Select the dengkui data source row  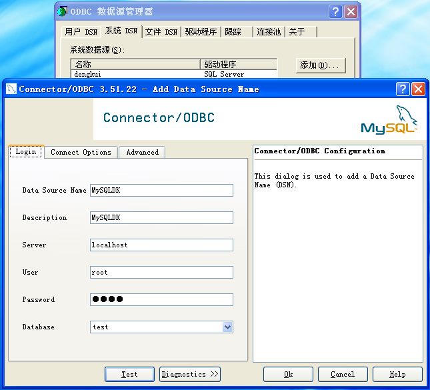click(174, 74)
